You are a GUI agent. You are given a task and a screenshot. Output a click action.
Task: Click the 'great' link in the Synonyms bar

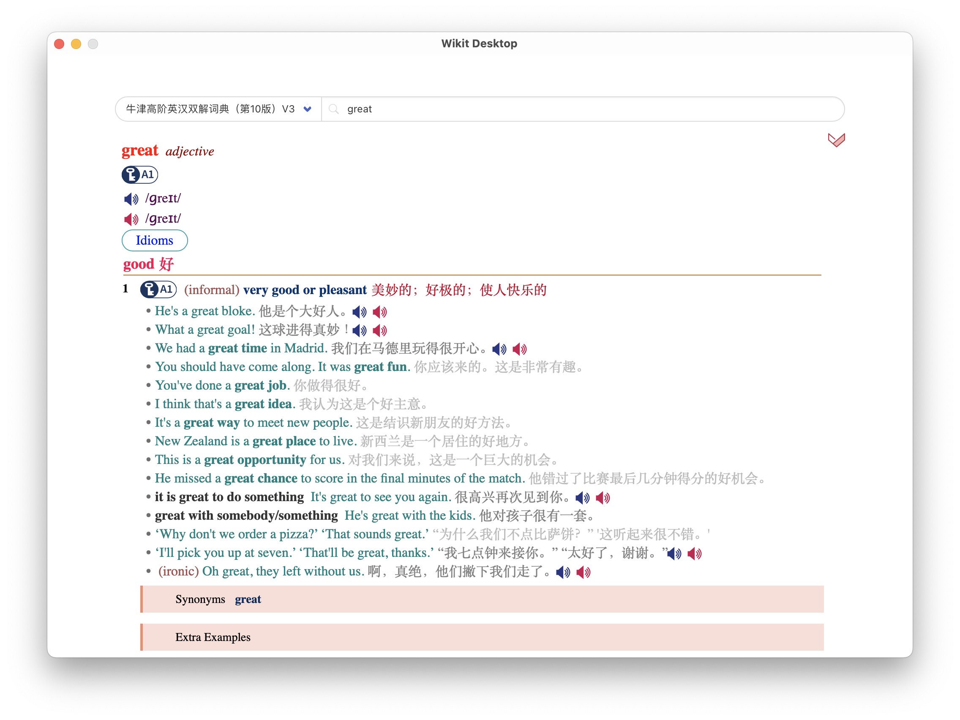pos(248,599)
